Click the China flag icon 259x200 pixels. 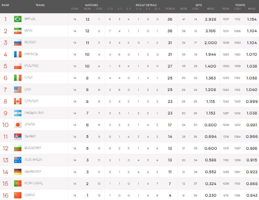point(18,195)
